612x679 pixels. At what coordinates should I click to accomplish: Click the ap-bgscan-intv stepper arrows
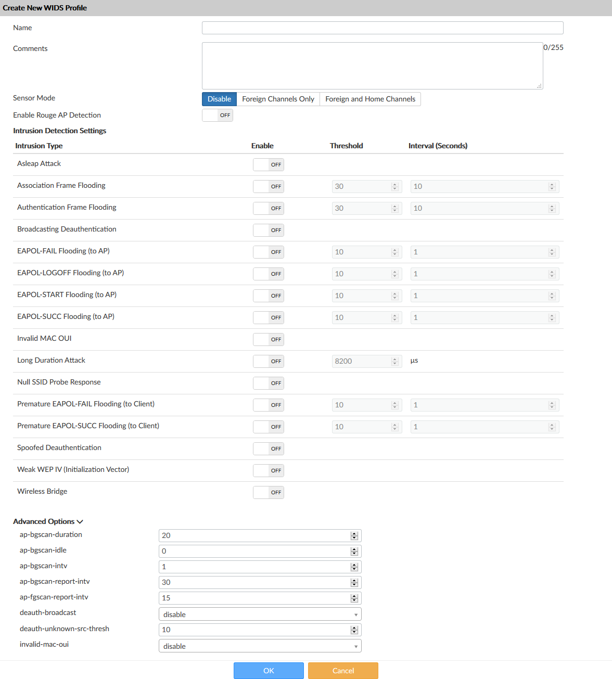pyautogui.click(x=354, y=567)
